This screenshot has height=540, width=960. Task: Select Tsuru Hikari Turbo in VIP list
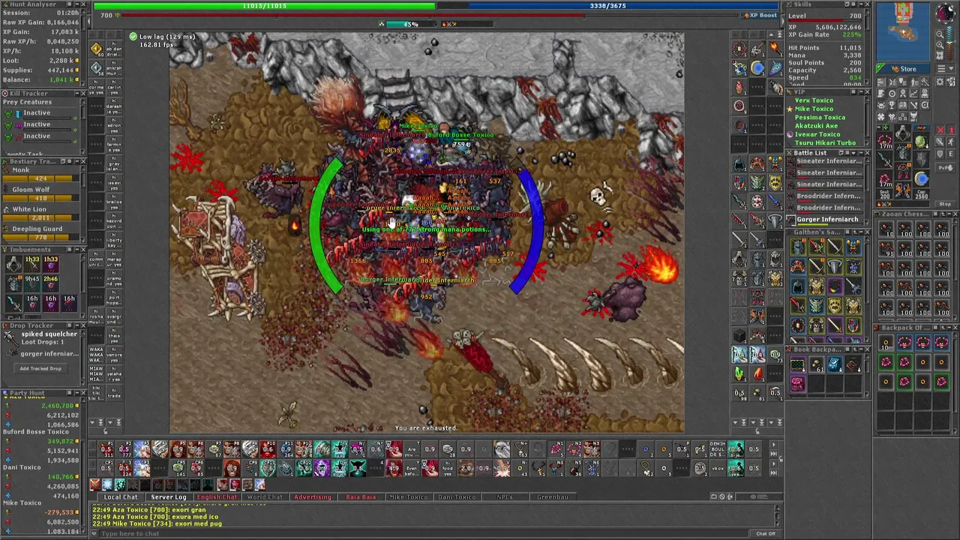pyautogui.click(x=825, y=142)
